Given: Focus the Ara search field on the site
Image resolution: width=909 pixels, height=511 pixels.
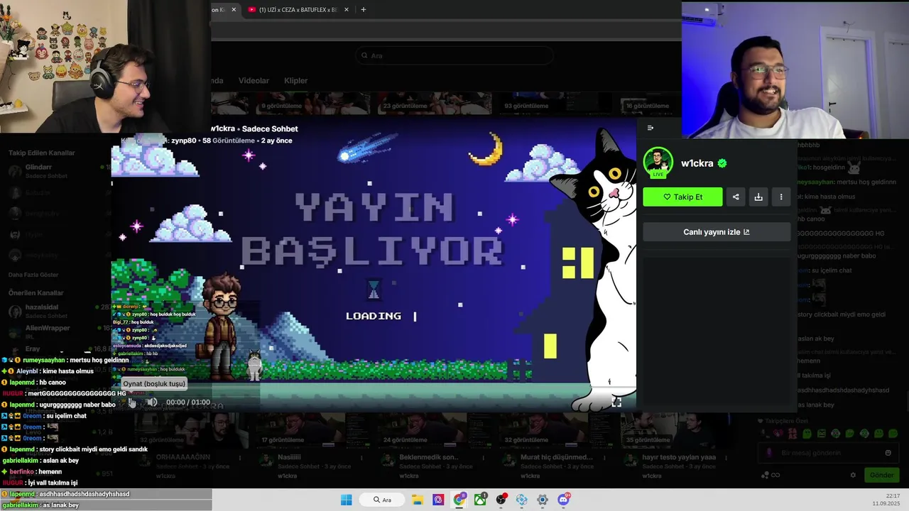Looking at the screenshot, I should (x=454, y=55).
